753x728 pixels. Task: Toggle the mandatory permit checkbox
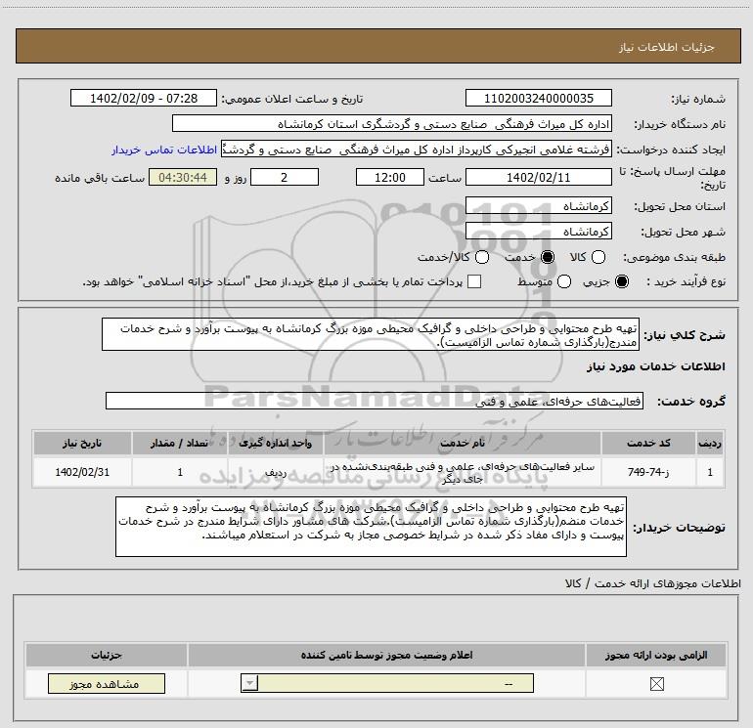(656, 684)
